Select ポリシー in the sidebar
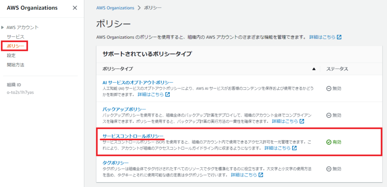This screenshot has height=187, width=387. click(x=15, y=46)
